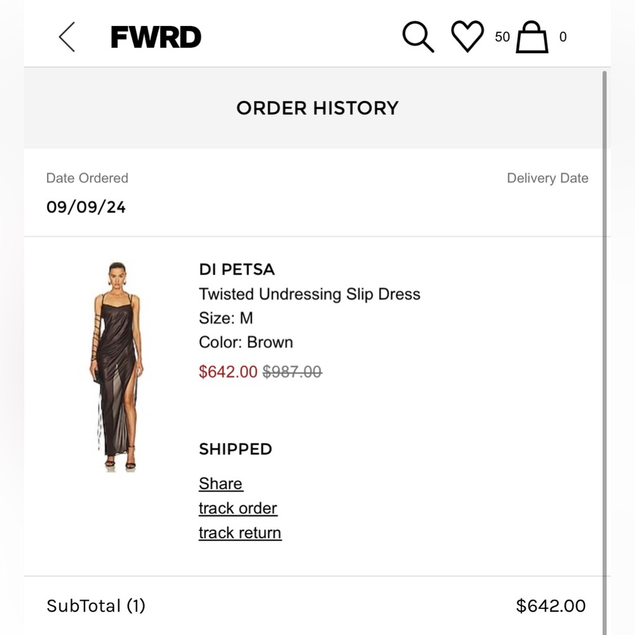Click the wishlist count showing 50
The height and width of the screenshot is (635, 635).
tap(502, 38)
